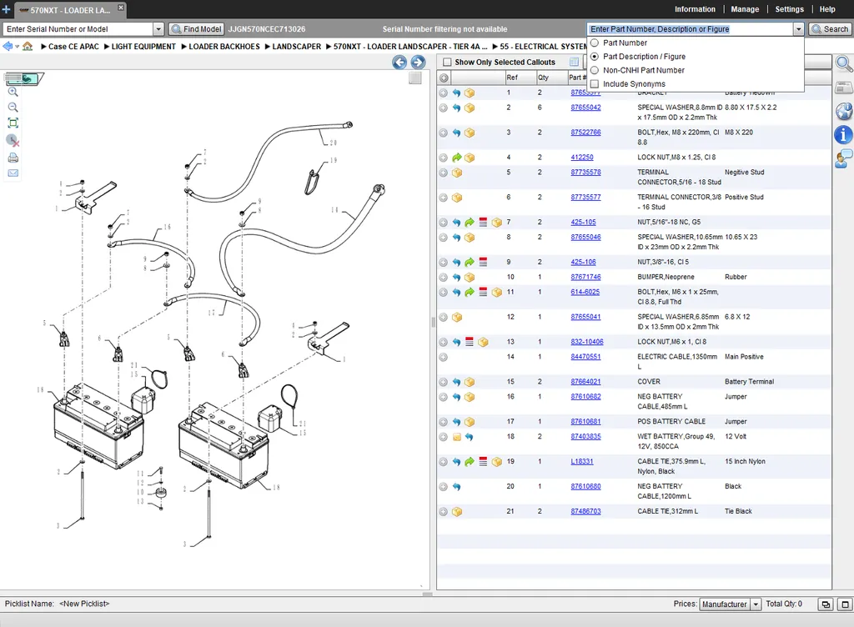Open the part search field dropdown arrow
854x627 pixels.
[798, 29]
